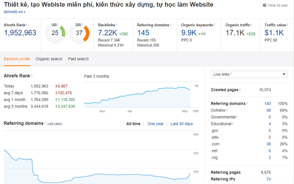Screen dimensions: 294x184
Task: Click info icon next to Referring domains chart title
Action: [45, 123]
